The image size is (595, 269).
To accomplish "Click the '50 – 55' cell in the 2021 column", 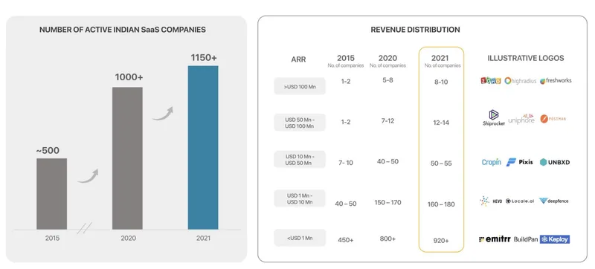I will 441,163.
